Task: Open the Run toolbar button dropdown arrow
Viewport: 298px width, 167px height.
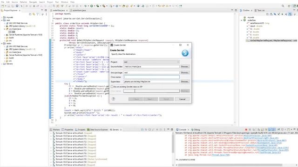Action: [94, 6]
